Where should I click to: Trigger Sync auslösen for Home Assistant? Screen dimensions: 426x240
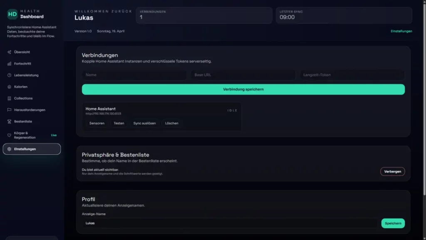145,123
